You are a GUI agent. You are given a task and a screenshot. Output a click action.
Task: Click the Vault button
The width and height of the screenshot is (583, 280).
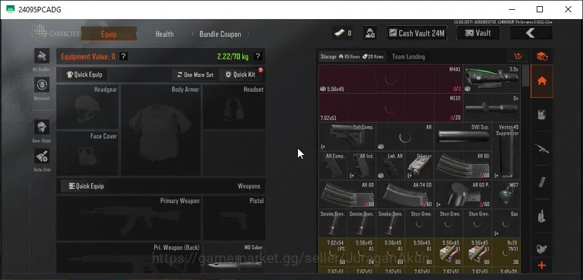pos(478,33)
